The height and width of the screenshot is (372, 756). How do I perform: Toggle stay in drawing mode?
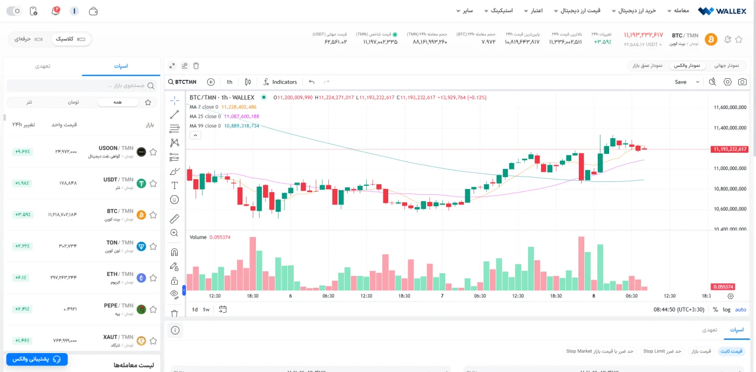coord(174,266)
